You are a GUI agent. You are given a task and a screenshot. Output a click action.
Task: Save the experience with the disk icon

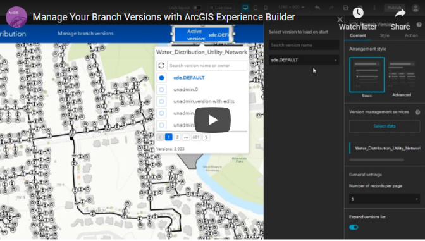click(x=345, y=8)
